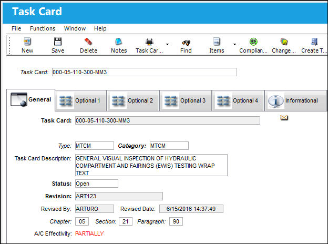
Task: Click the Revised Date: label
Action: pos(138,209)
